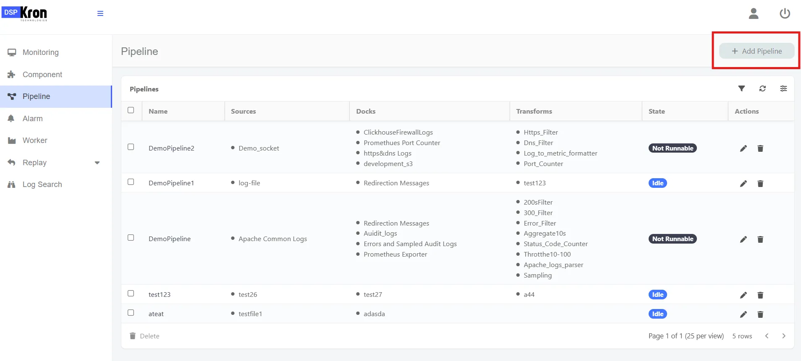Refresh the Pipelines table

(x=762, y=88)
